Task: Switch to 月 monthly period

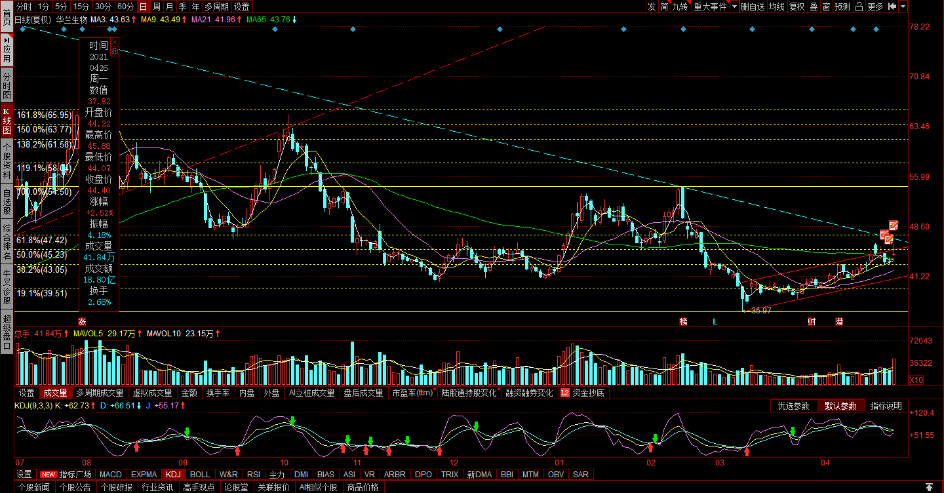Action: [169, 7]
